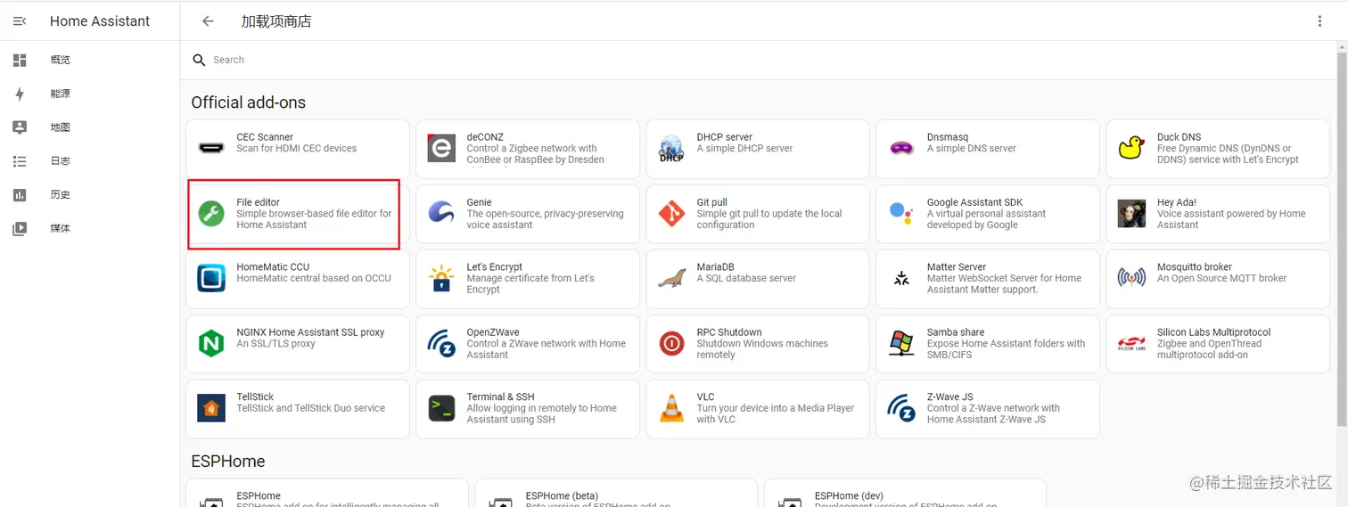Click 'An SSL/TLS proxy' description
The width and height of the screenshot is (1348, 507).
coord(276,343)
